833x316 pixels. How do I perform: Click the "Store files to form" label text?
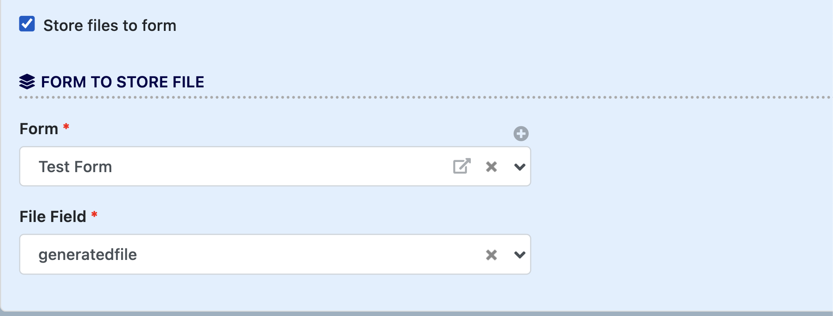(110, 26)
